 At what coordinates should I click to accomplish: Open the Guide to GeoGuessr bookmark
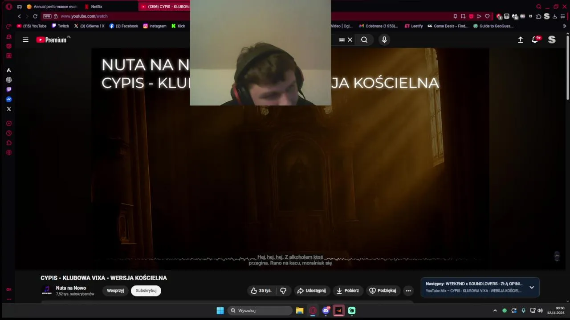(x=493, y=26)
